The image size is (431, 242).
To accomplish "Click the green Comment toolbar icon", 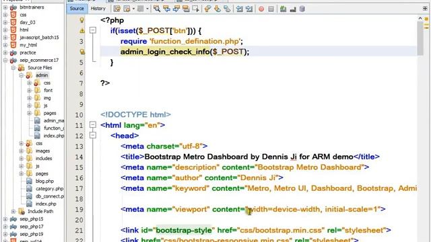I will click(x=283, y=9).
